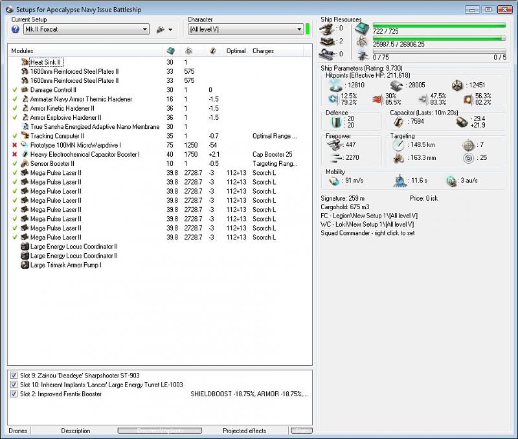Click the powergrid resource icon beside 25987.5

coord(363,42)
